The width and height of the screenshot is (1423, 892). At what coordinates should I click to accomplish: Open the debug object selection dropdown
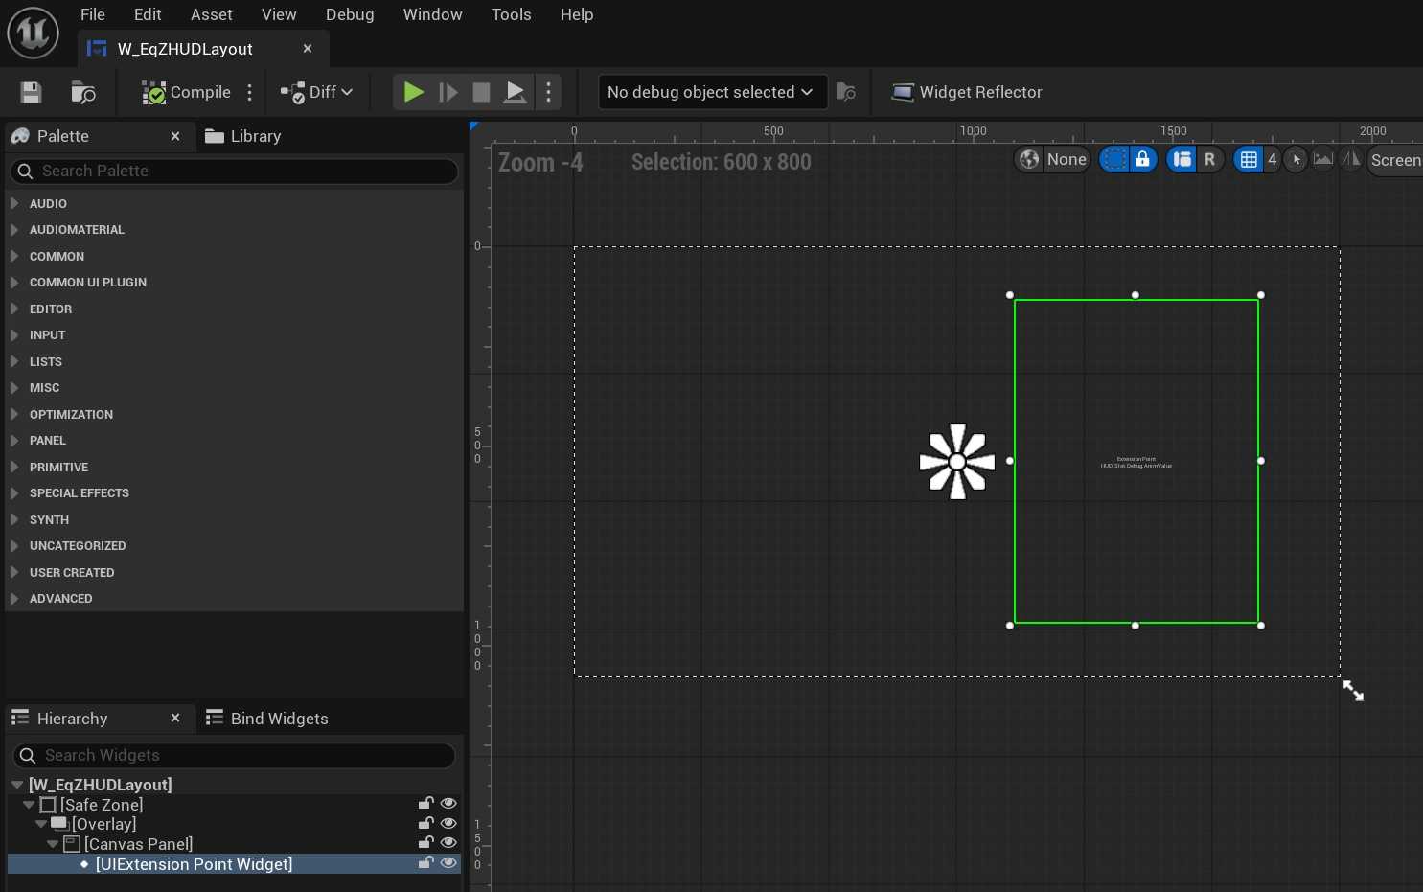[712, 92]
